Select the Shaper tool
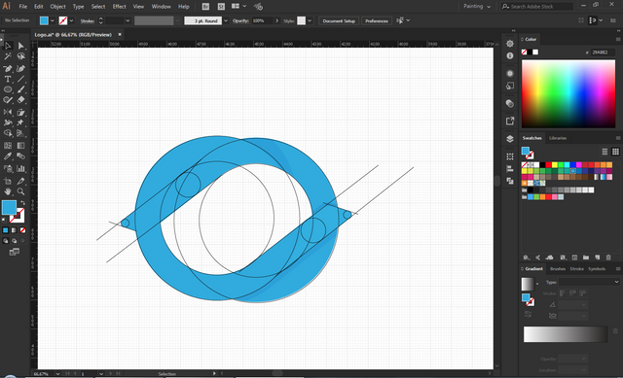 8,100
